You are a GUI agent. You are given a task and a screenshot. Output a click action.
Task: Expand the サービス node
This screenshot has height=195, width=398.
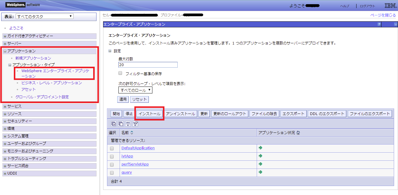pos(5,106)
